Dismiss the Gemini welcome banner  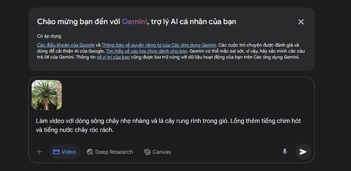(x=301, y=22)
